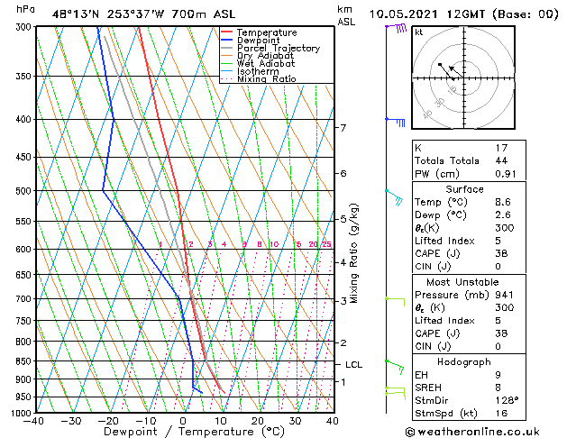Click the light green wind barb at 700 hPa

coord(395,302)
